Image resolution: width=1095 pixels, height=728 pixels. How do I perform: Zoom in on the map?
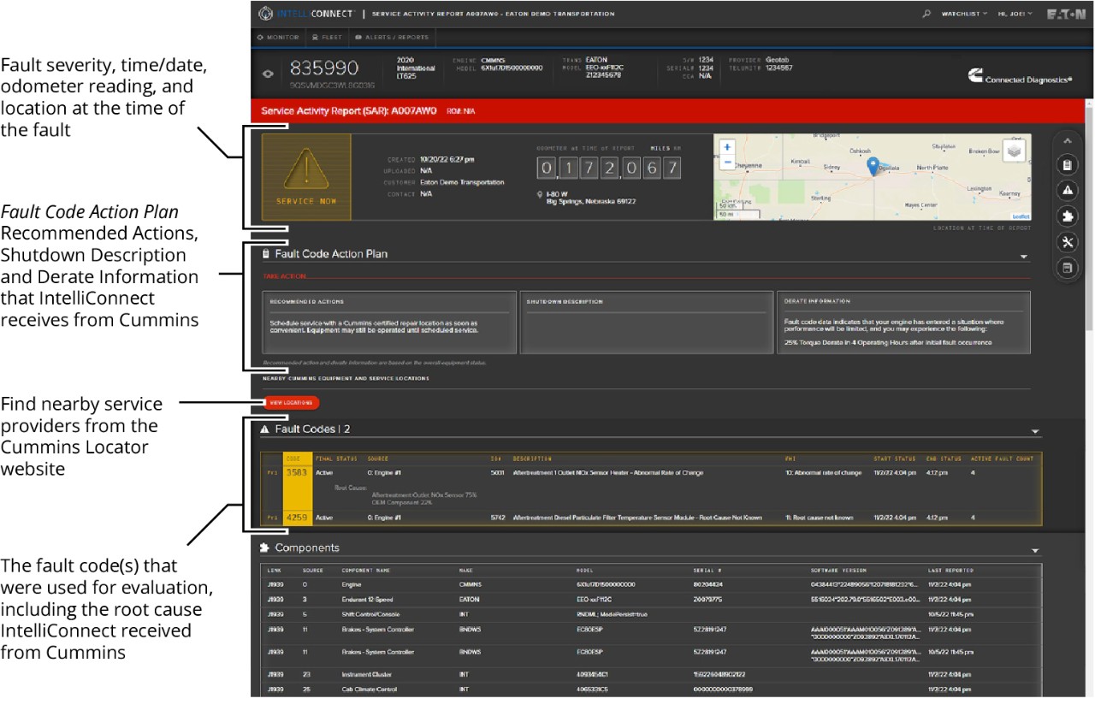[x=727, y=147]
